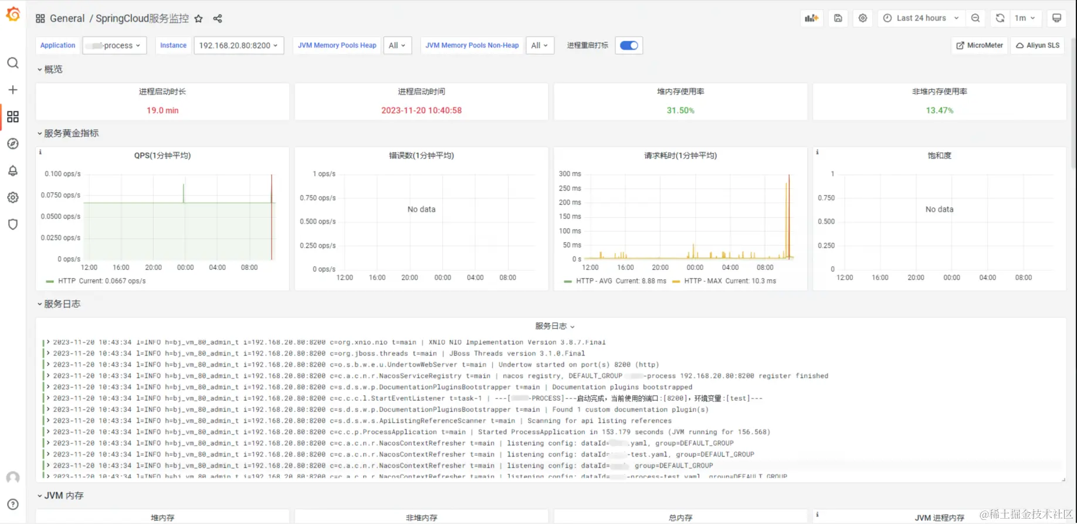Go to General folder breadcrumb
The height and width of the screenshot is (524, 1077).
tap(67, 19)
